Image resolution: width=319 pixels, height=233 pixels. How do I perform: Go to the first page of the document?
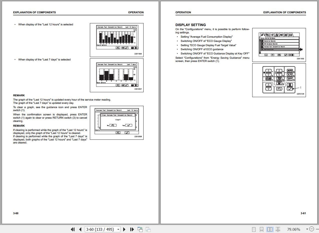(x=73, y=229)
